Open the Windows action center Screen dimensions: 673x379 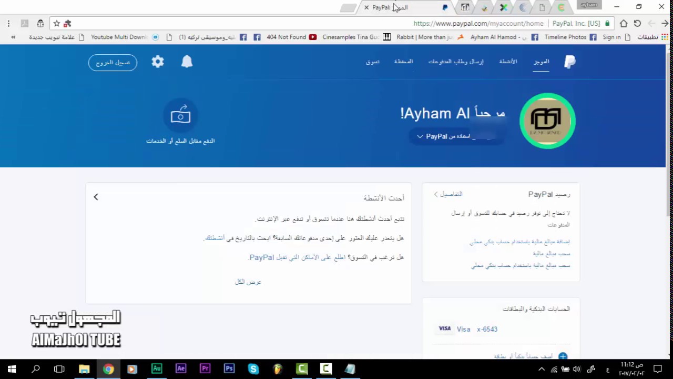pos(657,369)
